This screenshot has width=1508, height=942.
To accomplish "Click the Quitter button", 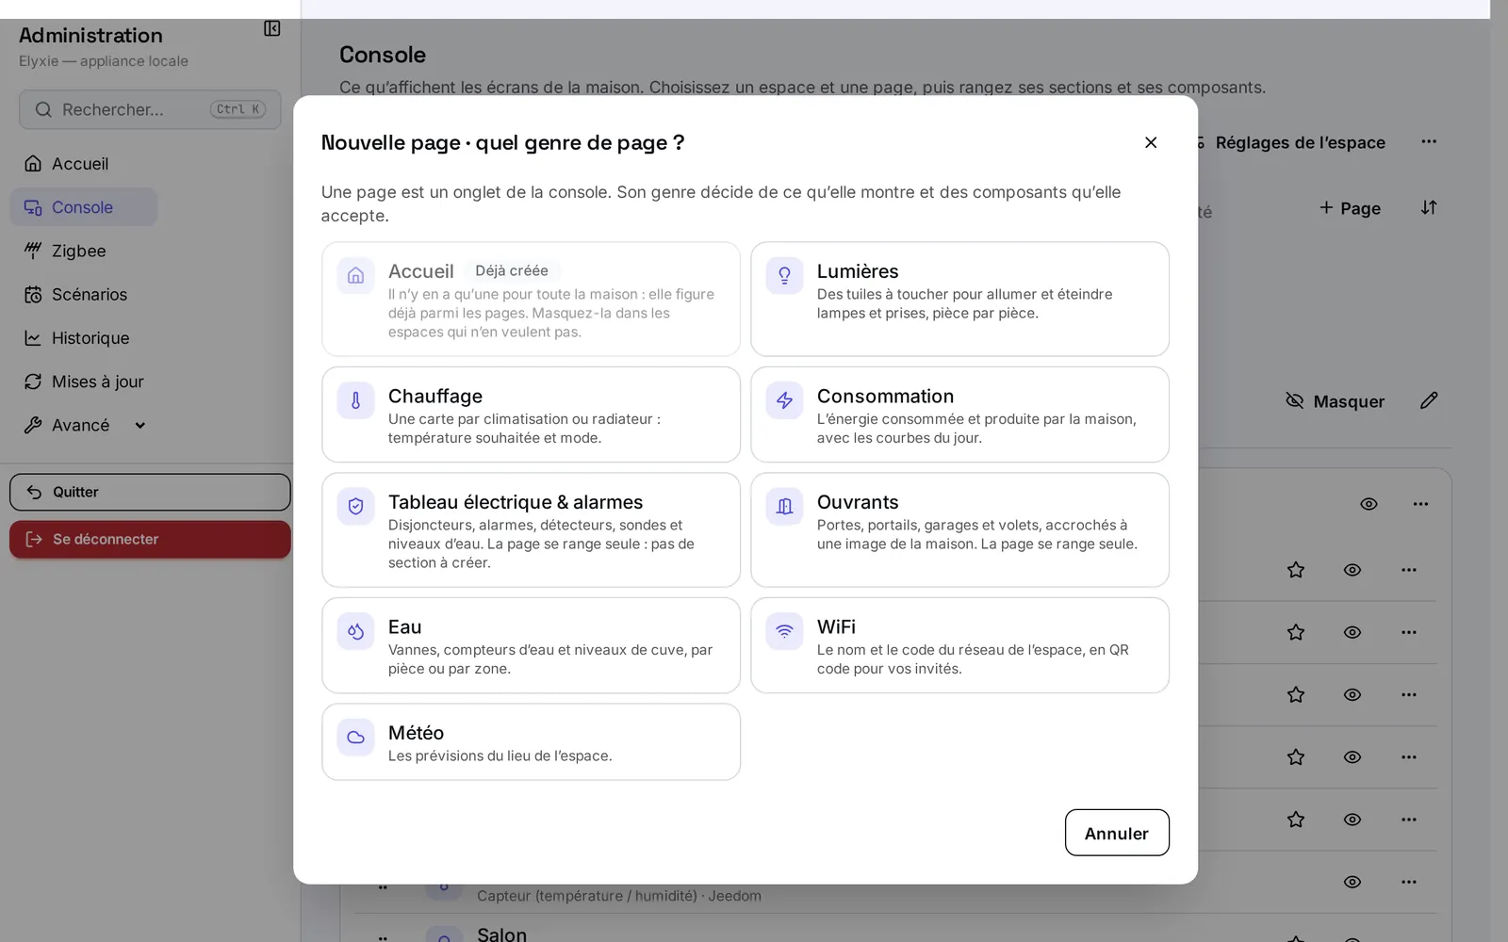I will pyautogui.click(x=150, y=492).
